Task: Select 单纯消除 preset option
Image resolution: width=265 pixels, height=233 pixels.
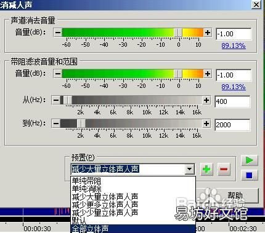Action: (x=133, y=189)
